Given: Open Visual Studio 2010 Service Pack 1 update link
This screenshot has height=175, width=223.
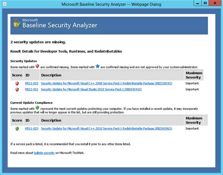Looking at the screenshot, I should point(91,89).
